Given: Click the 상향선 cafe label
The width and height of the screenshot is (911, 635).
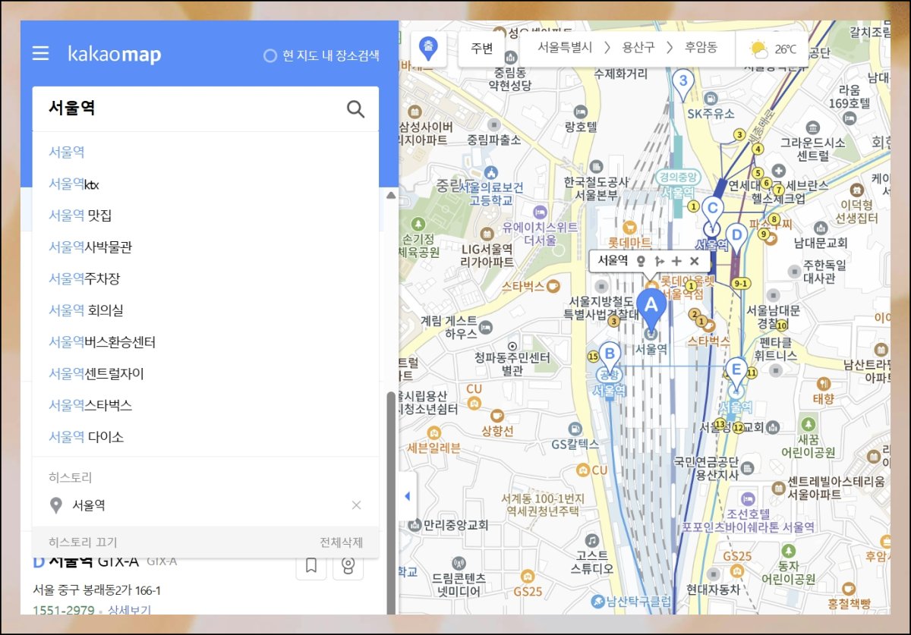Looking at the screenshot, I should [497, 432].
